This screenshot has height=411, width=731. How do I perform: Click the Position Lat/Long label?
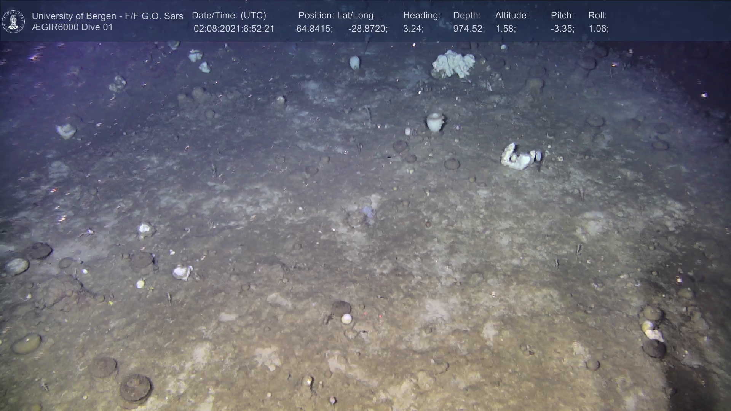[336, 15]
